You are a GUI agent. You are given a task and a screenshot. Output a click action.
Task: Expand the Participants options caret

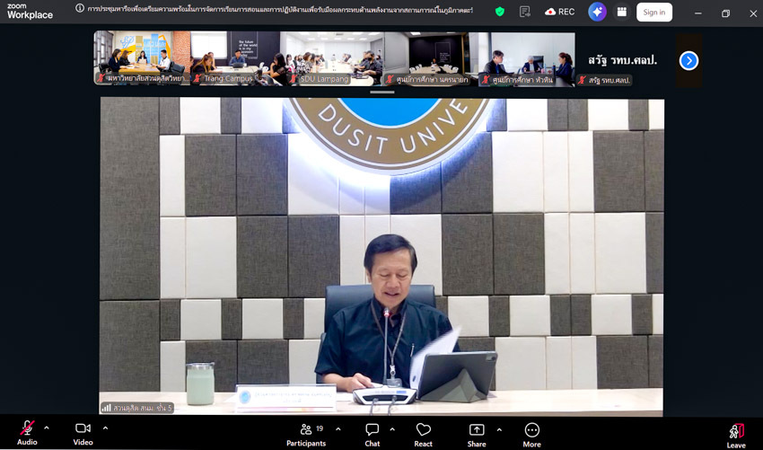(x=338, y=428)
